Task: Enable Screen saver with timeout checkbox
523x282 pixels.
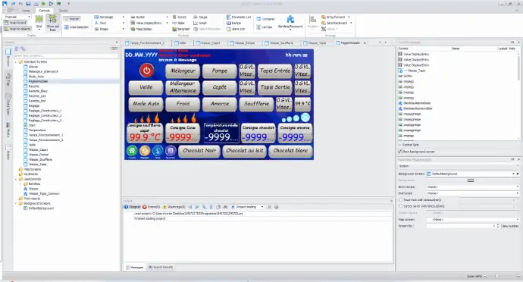Action: click(x=401, y=206)
